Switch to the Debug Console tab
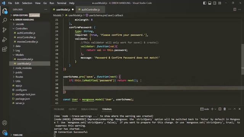The width and height of the screenshot is (244, 137). (89, 109)
